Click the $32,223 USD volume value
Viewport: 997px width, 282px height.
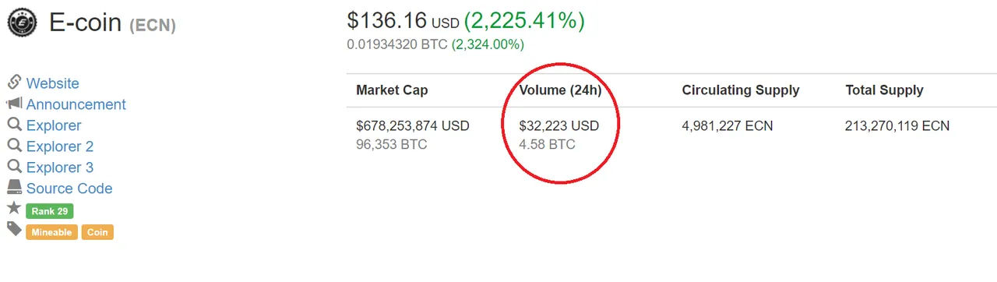pos(558,125)
